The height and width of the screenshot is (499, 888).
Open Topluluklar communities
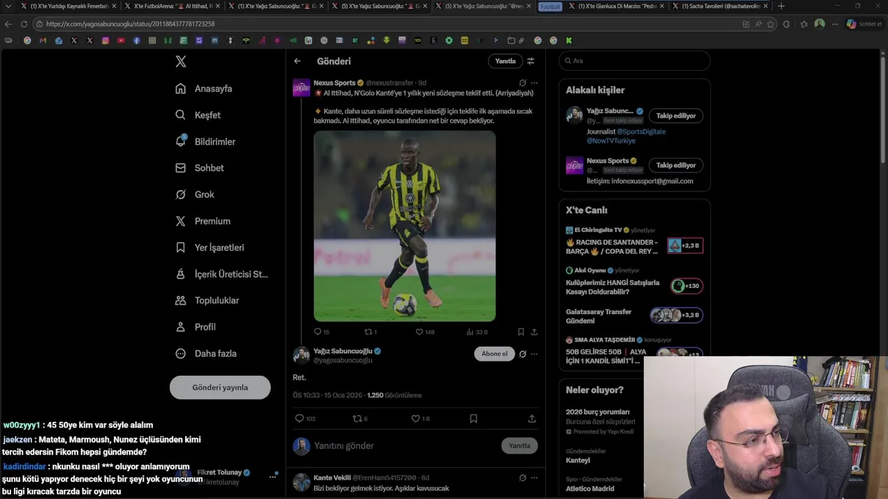[x=207, y=300]
